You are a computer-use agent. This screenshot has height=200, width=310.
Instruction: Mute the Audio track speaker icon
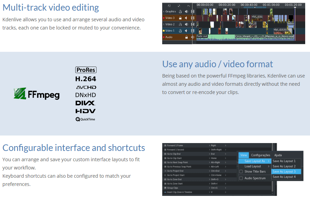pos(192,37)
